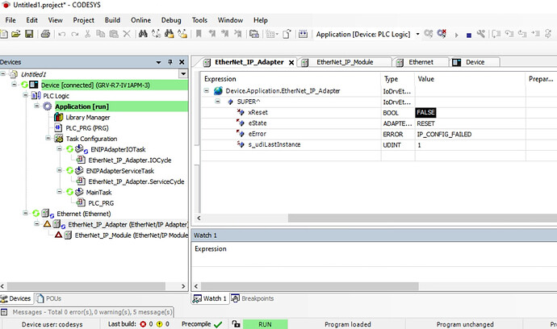The width and height of the screenshot is (557, 329).
Task: Stop the application with blue square
Action: coord(469,35)
